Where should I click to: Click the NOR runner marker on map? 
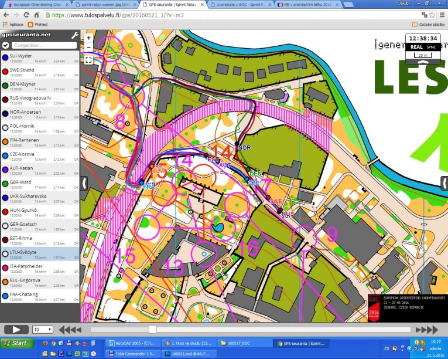tap(237, 144)
